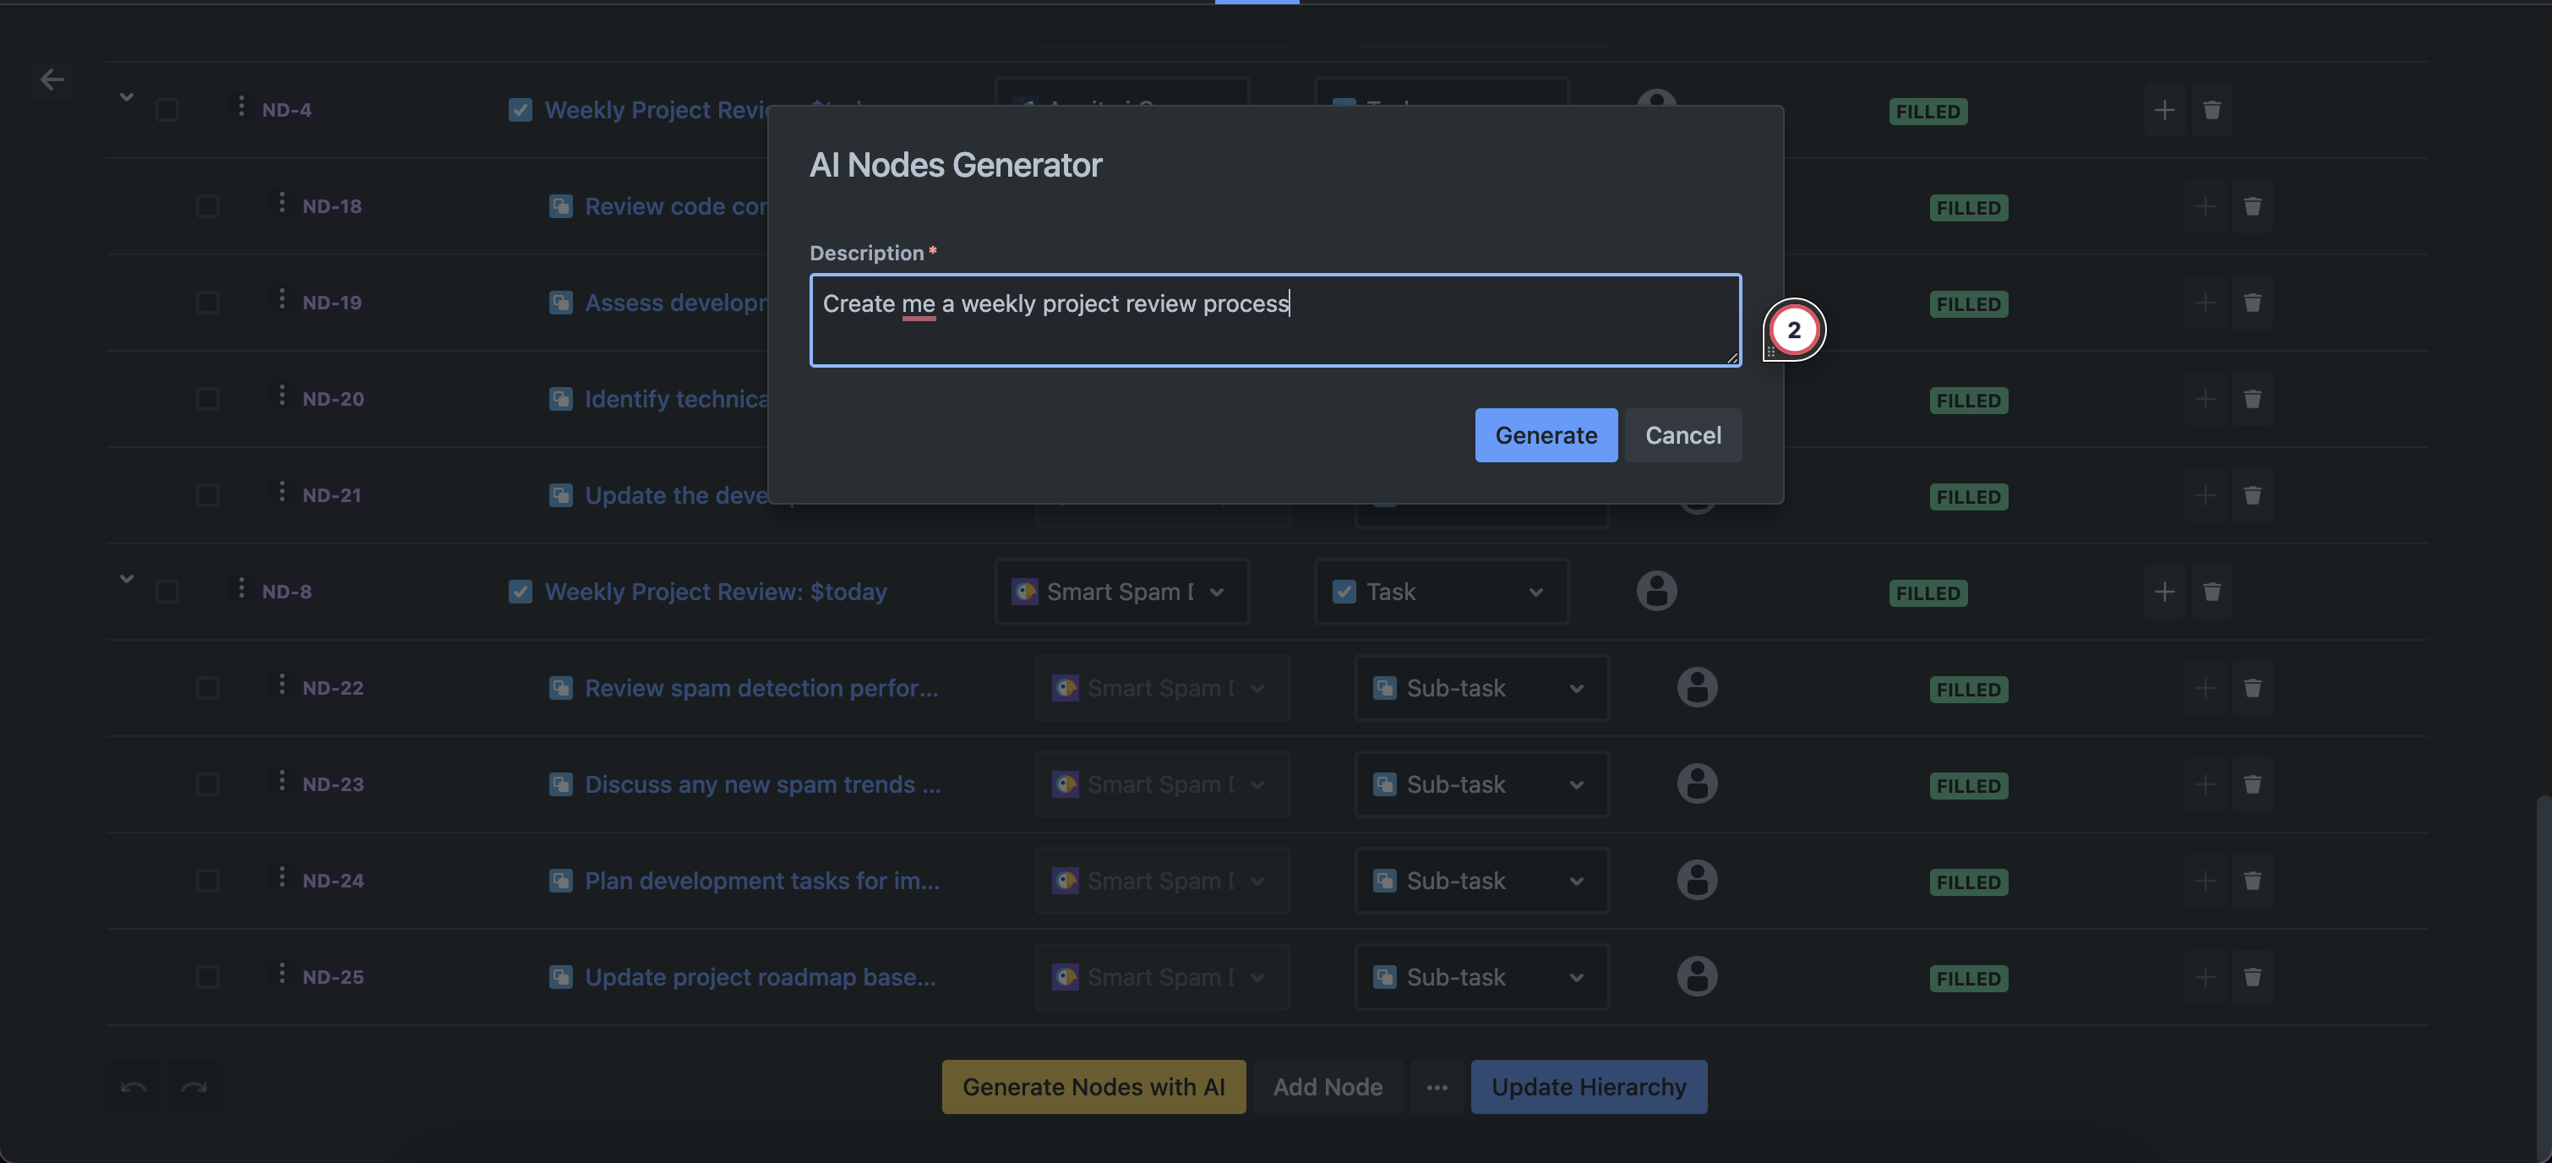Click the redo arrow icon
Image resolution: width=2552 pixels, height=1163 pixels.
tap(194, 1087)
